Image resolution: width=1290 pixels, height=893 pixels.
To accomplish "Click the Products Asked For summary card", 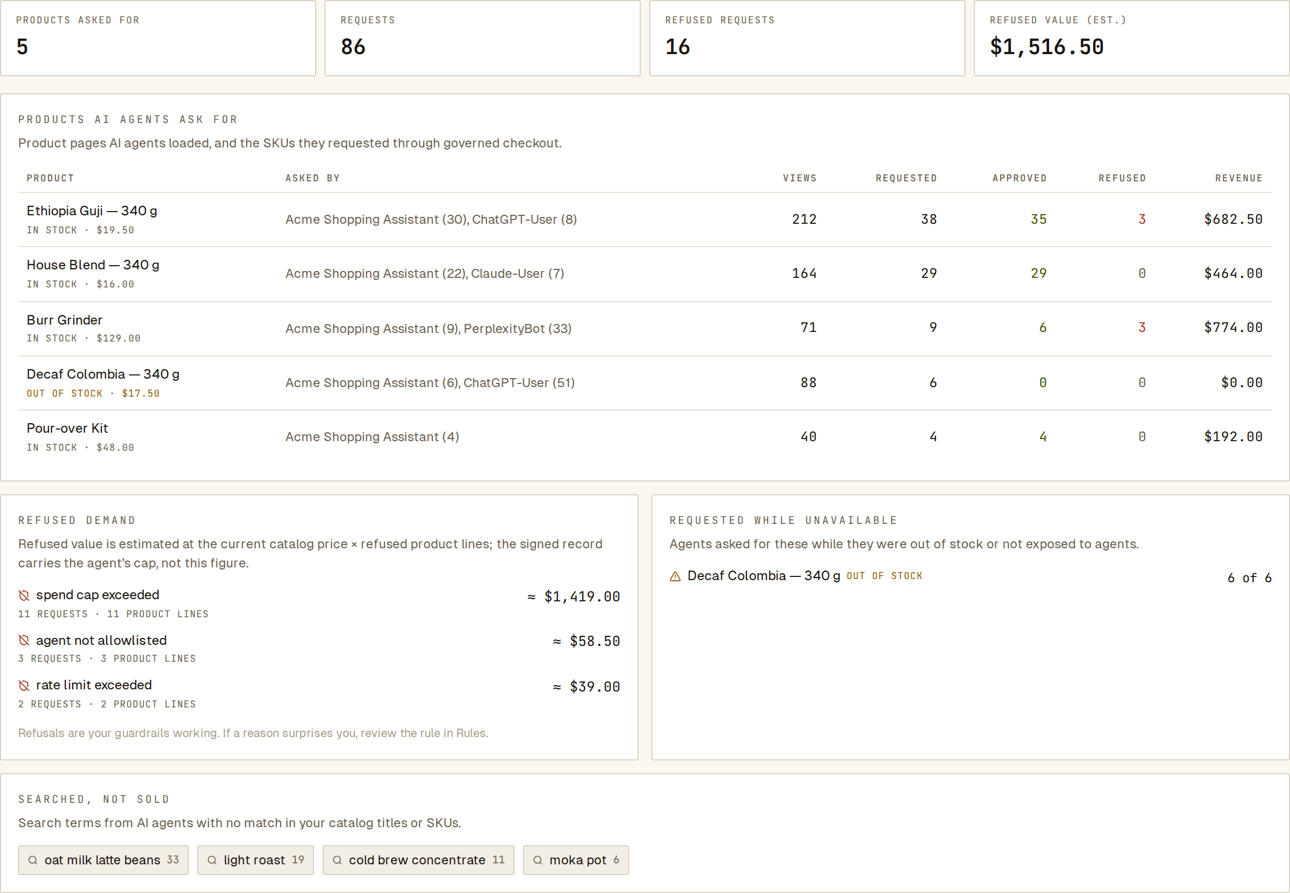I will 158,38.
